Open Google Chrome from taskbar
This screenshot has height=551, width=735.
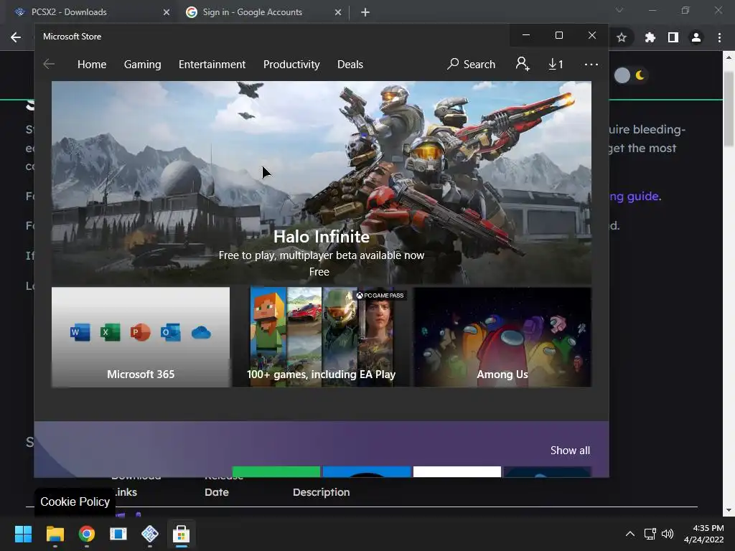pos(87,534)
